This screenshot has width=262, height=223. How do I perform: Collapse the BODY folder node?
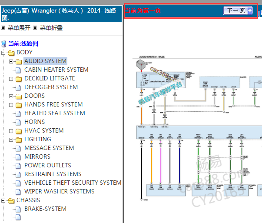(3, 53)
